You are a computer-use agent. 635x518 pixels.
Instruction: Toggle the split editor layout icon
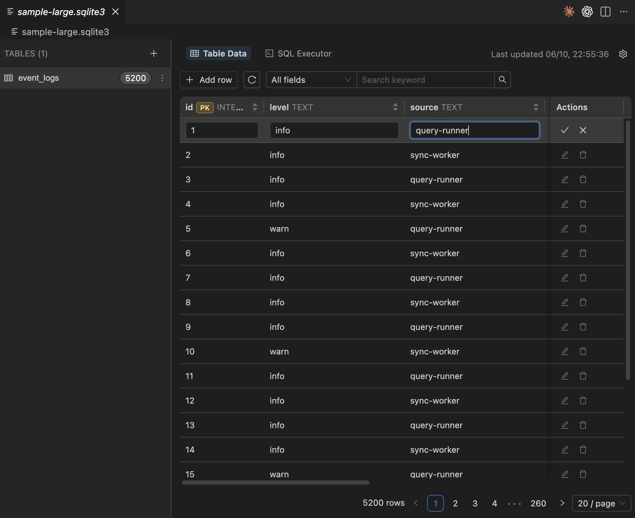point(605,12)
